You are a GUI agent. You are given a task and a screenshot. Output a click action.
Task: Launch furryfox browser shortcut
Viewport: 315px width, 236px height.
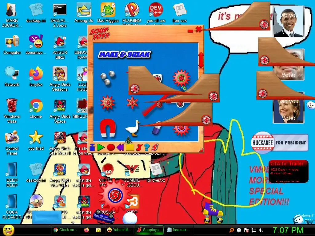pyautogui.click(x=36, y=77)
